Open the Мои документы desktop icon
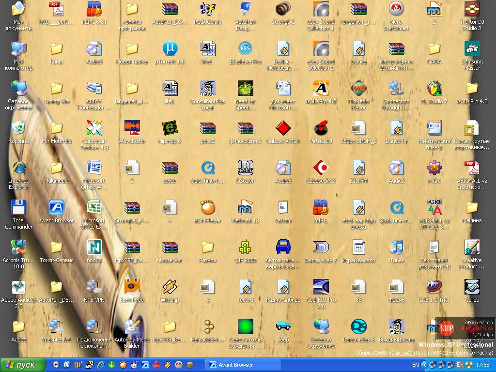 [x=19, y=10]
